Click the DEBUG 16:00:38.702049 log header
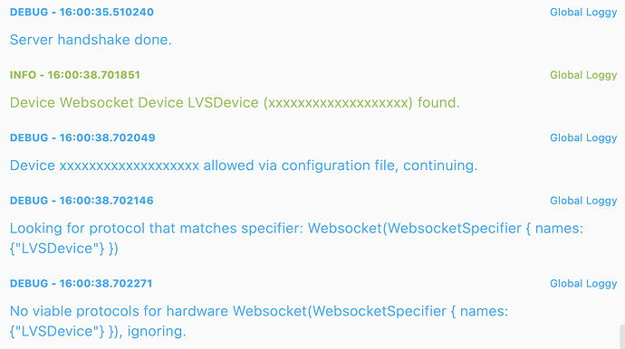 point(82,137)
